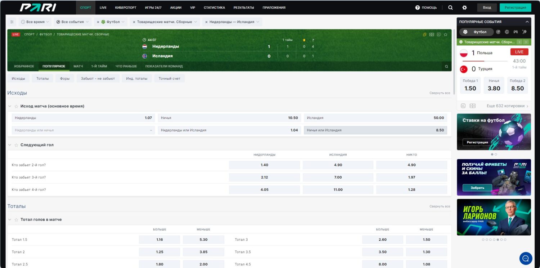Select basketball icon in popular events

tap(507, 32)
